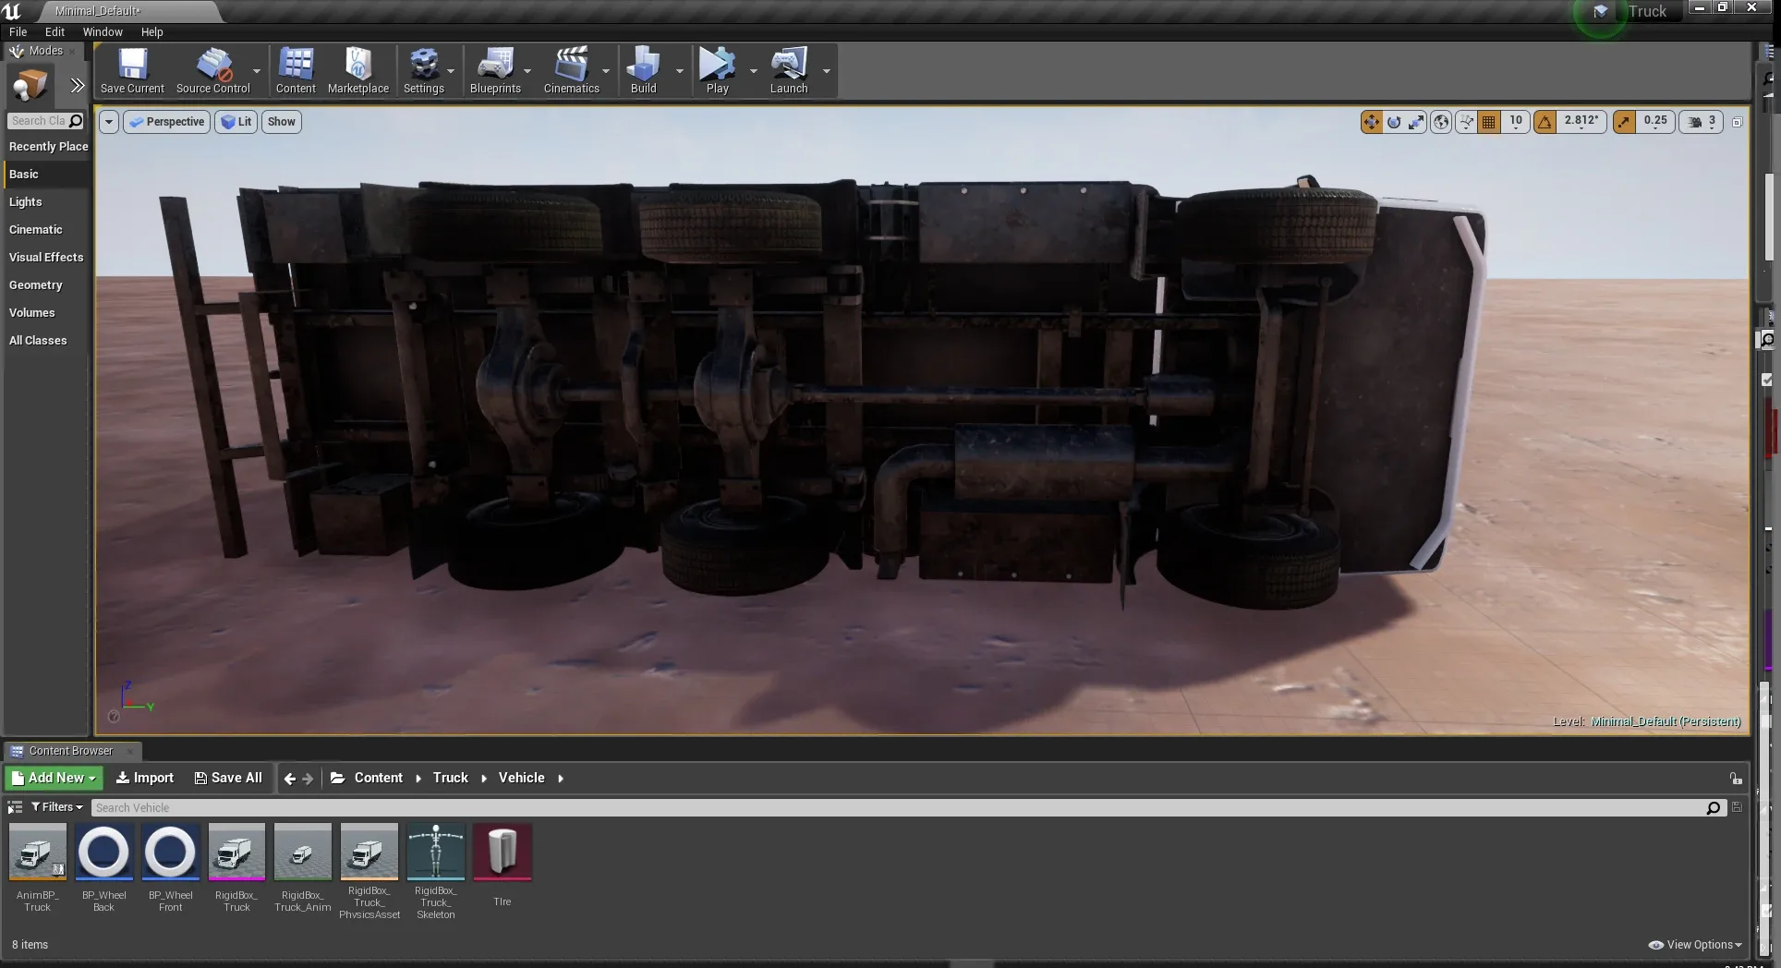Open the Cinematics toolbar icon

[571, 69]
